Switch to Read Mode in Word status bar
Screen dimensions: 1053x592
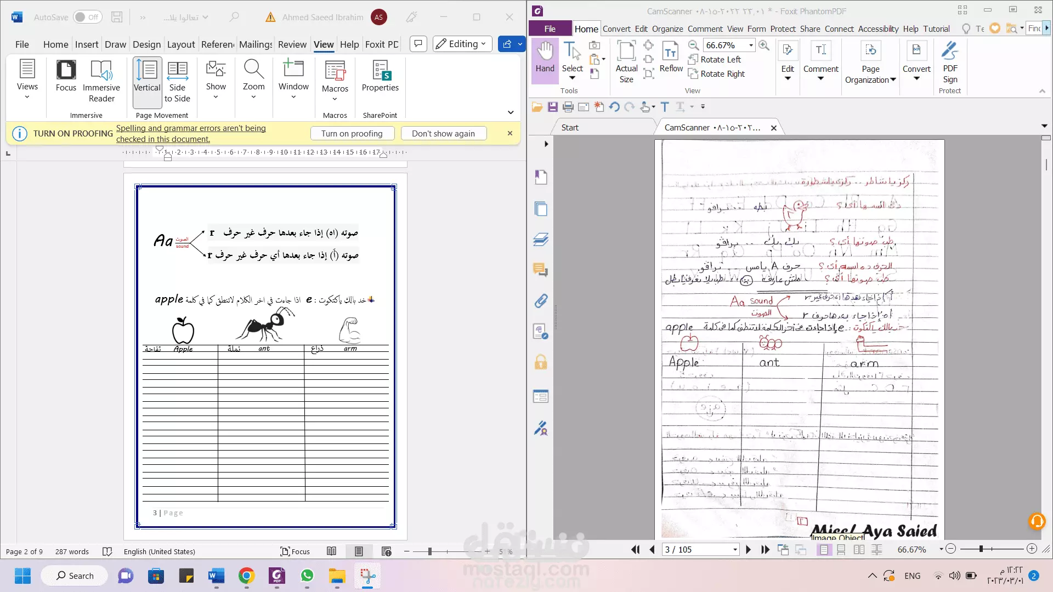click(x=331, y=551)
